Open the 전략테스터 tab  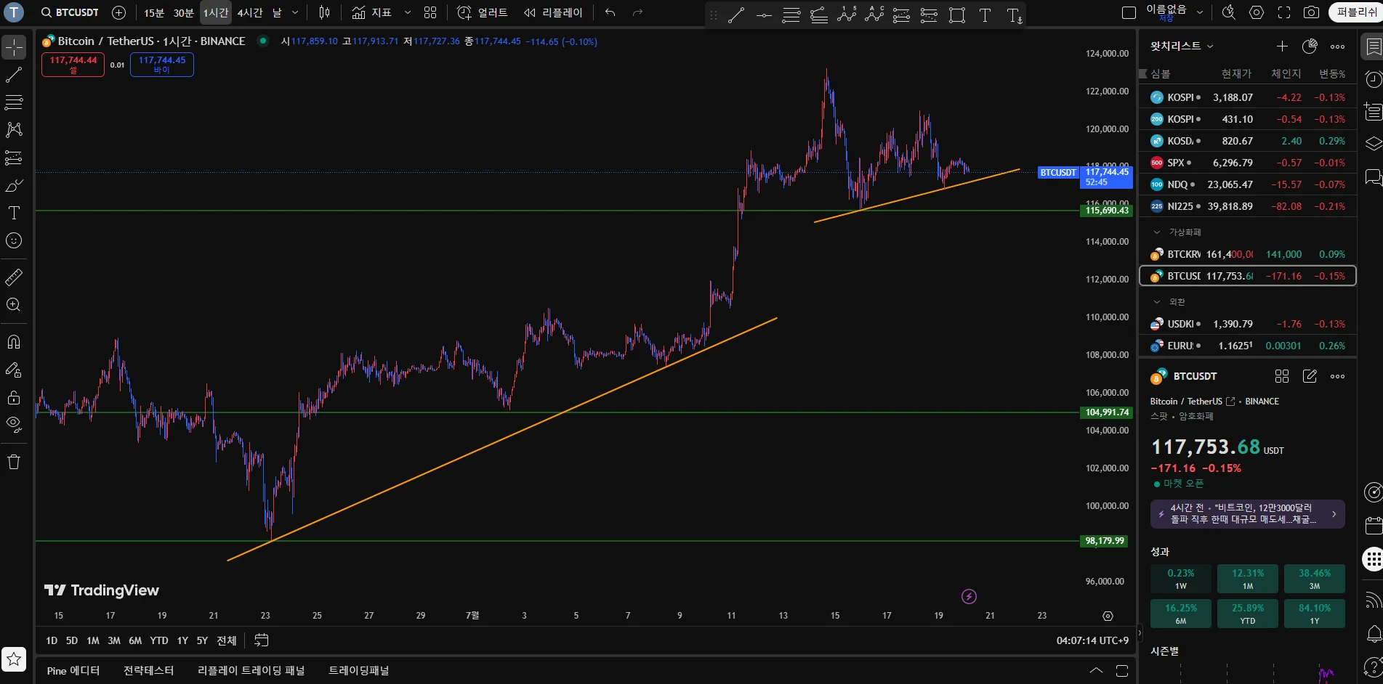149,671
